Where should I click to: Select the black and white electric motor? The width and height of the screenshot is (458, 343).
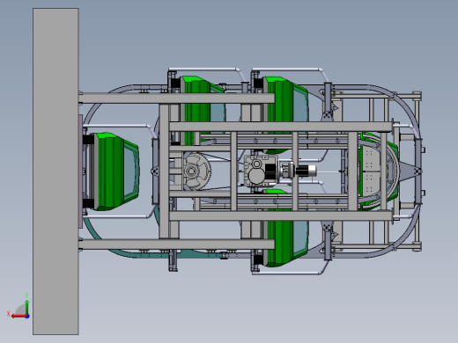click(306, 171)
